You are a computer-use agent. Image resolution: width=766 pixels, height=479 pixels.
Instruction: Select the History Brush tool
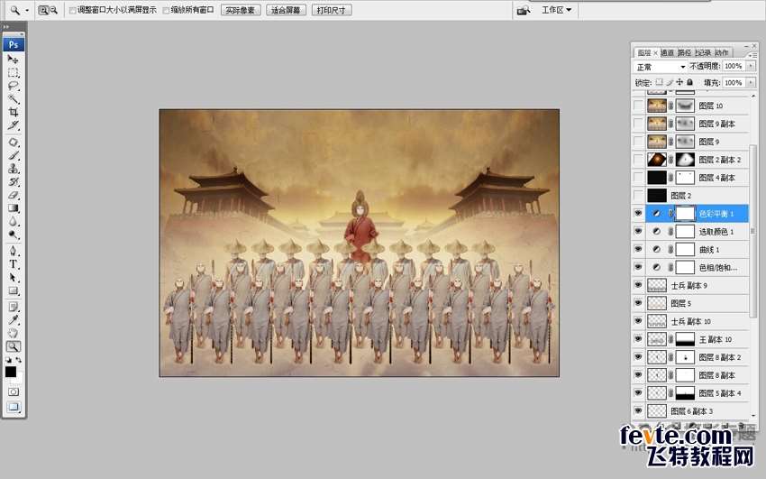click(x=14, y=182)
